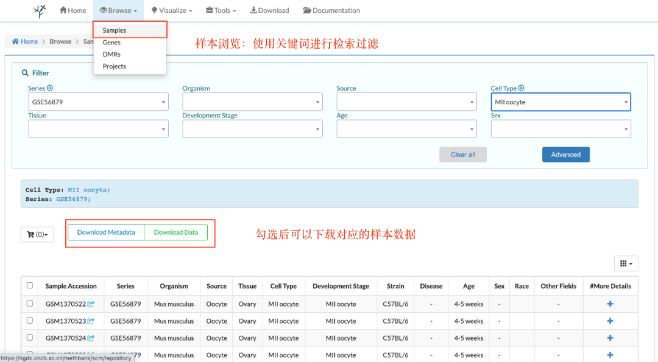Go to Download page
Image resolution: width=658 pixels, height=362 pixels.
[269, 10]
